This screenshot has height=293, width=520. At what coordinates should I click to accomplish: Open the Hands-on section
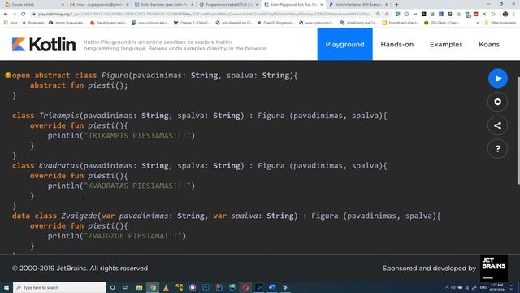tap(397, 44)
